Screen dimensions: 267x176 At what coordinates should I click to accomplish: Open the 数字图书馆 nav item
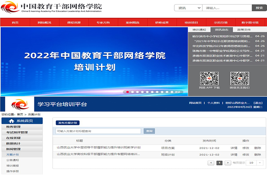(x=250, y=23)
